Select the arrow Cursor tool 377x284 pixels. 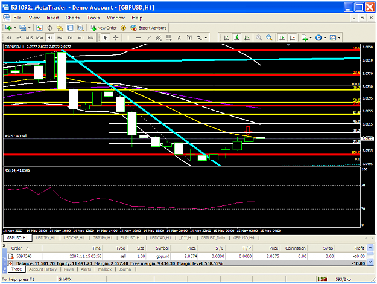(105, 38)
